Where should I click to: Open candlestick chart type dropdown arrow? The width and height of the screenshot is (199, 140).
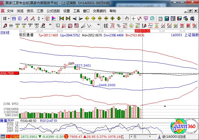click(x=43, y=19)
